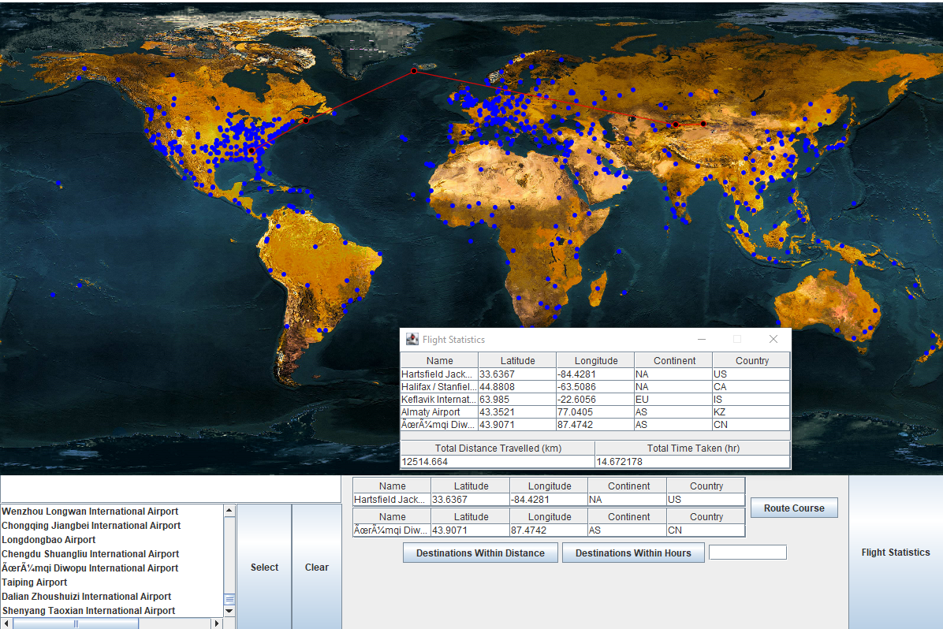Close the Flight Statistics window

[773, 339]
